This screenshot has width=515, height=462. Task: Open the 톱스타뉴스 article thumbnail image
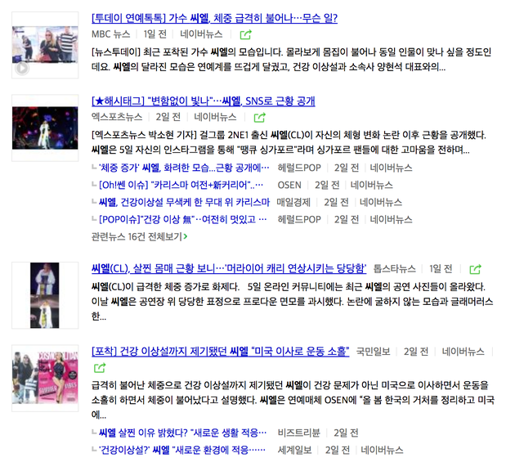(x=45, y=295)
